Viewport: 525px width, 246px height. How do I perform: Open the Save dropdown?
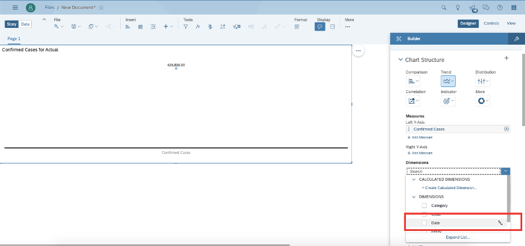pos(76,27)
